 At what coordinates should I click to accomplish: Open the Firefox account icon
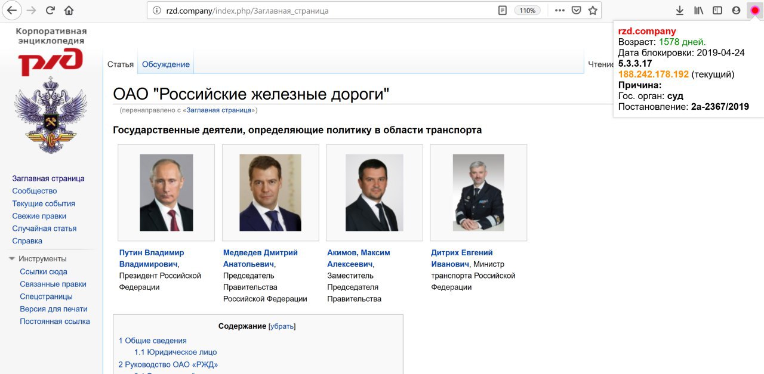coord(736,10)
